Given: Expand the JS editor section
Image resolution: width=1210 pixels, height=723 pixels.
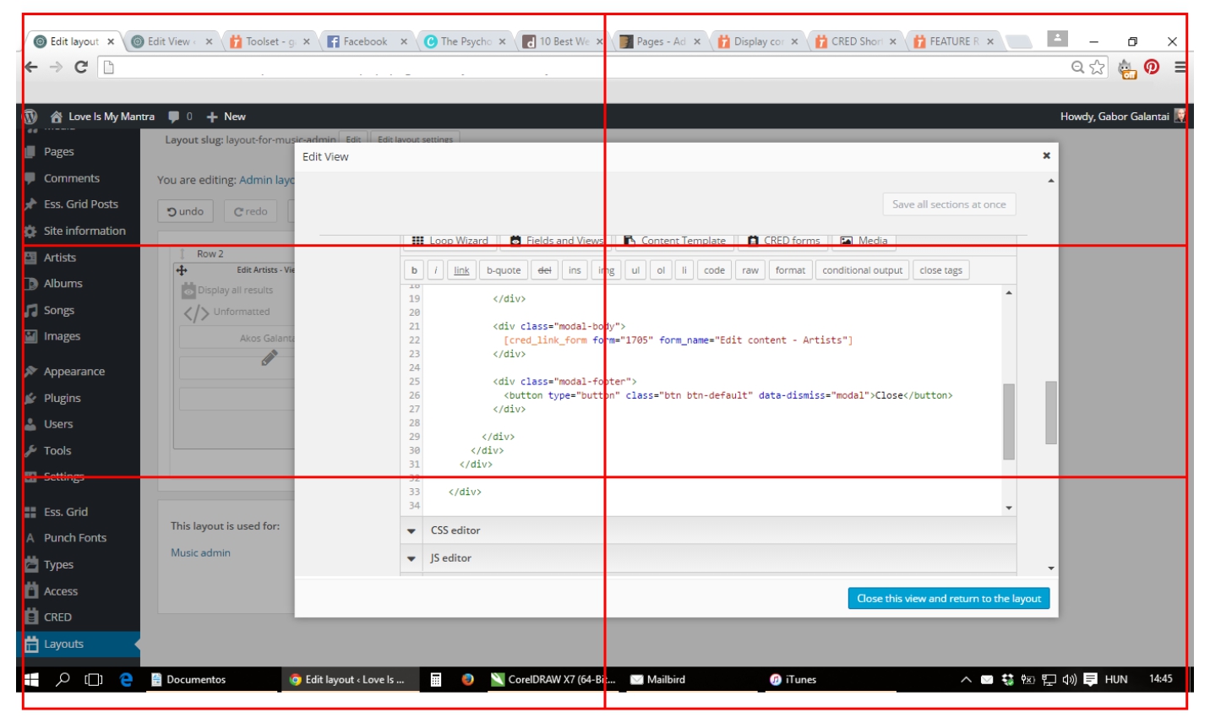Looking at the screenshot, I should tap(708, 558).
